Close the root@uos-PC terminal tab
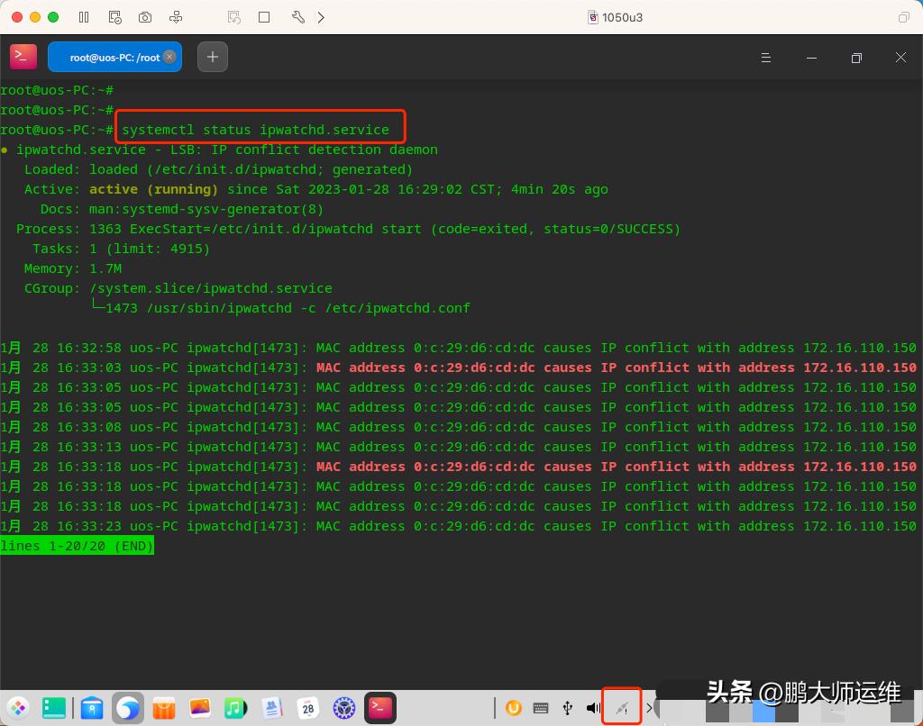923x726 pixels. (x=169, y=57)
